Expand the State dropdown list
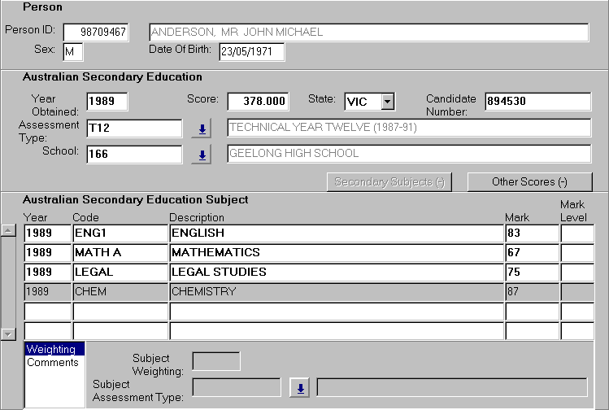The height and width of the screenshot is (410, 609). (388, 102)
